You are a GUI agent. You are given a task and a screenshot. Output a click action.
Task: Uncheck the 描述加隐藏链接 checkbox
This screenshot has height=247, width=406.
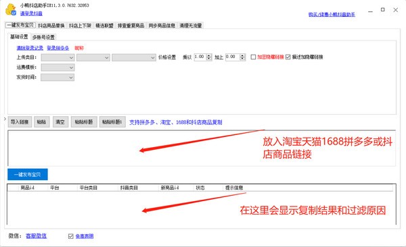pyautogui.click(x=288, y=57)
